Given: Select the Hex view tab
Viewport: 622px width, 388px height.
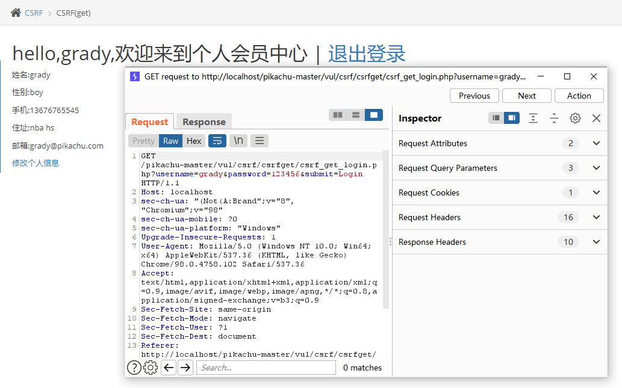Looking at the screenshot, I should (x=194, y=141).
